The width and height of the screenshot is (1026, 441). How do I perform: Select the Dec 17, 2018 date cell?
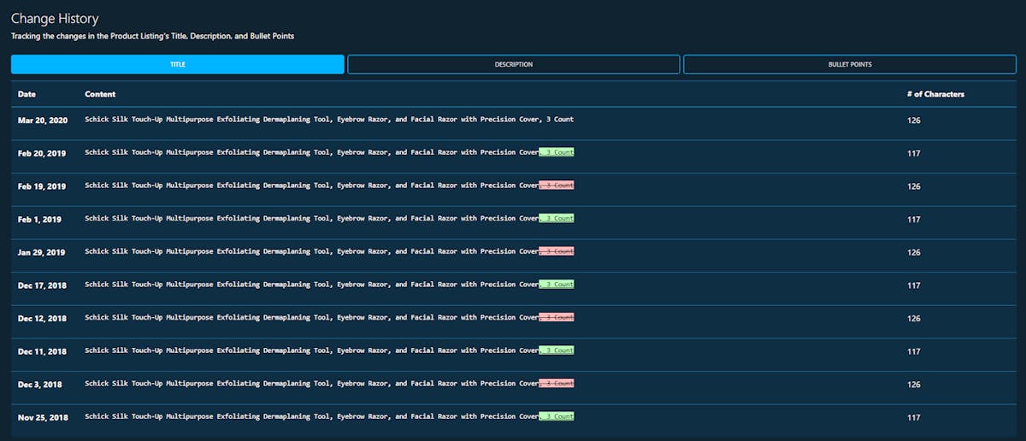click(43, 285)
